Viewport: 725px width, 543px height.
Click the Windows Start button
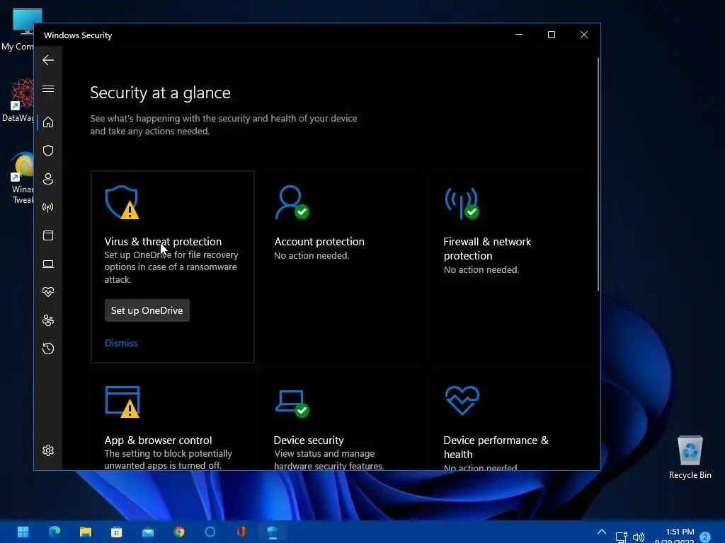click(23, 532)
